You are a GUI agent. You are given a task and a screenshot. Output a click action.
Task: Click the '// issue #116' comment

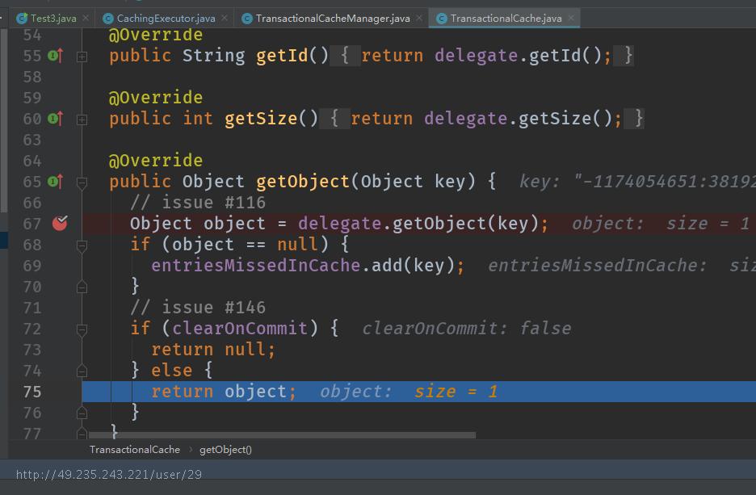(x=198, y=203)
